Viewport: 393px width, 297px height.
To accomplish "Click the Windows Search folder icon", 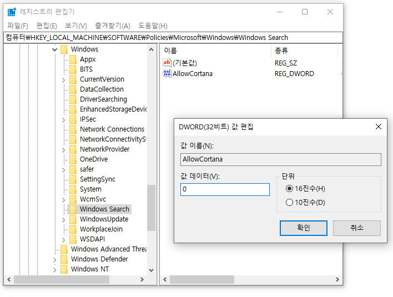I will [x=73, y=209].
